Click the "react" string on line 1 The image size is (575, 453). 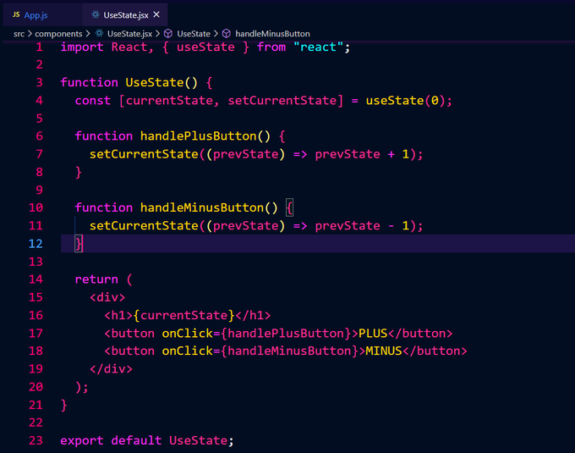(x=318, y=47)
